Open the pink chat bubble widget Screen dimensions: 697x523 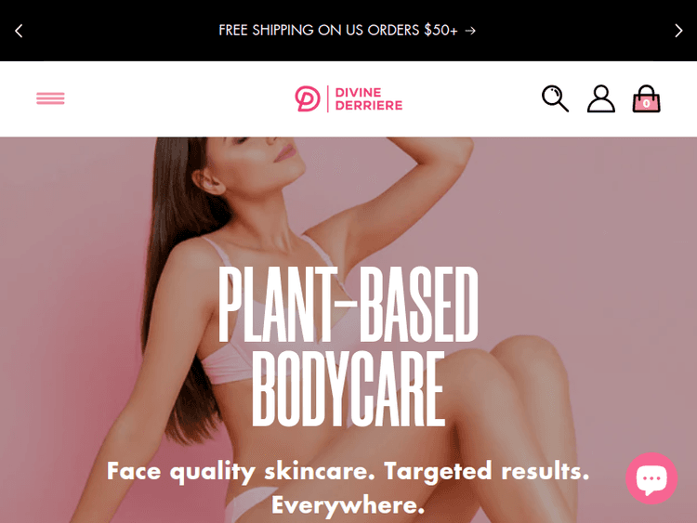651,478
